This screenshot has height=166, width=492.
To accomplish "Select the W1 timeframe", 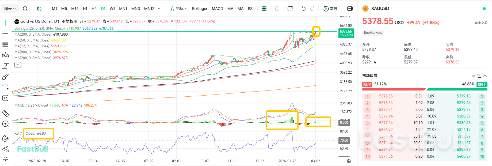I will [x=112, y=9].
